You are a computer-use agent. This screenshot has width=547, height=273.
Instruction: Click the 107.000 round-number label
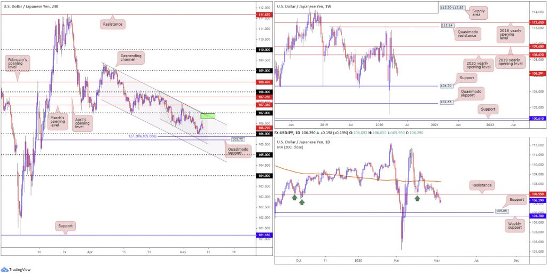tap(263, 113)
